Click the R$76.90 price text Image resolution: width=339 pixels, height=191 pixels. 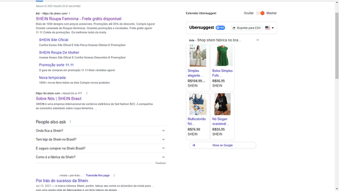pos(194,129)
